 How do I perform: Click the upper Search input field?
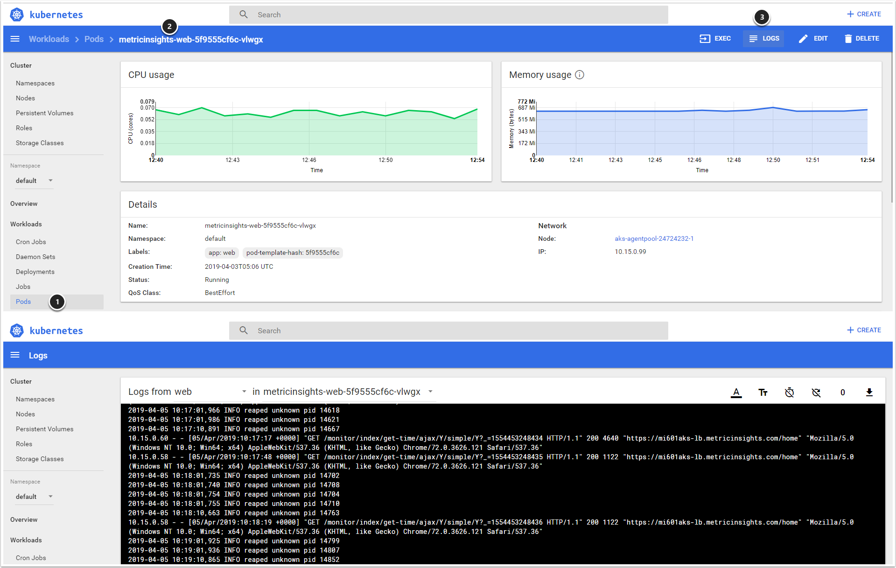coord(448,15)
